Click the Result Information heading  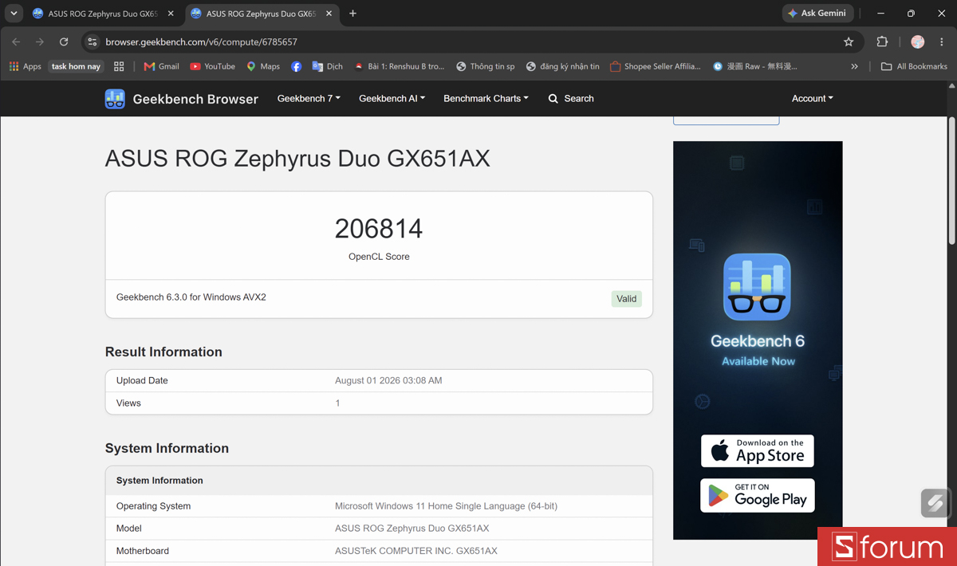163,352
